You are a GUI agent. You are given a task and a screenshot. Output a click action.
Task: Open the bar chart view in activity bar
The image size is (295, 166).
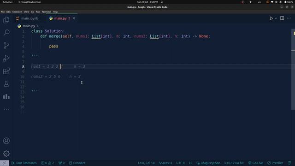[x=6, y=96]
